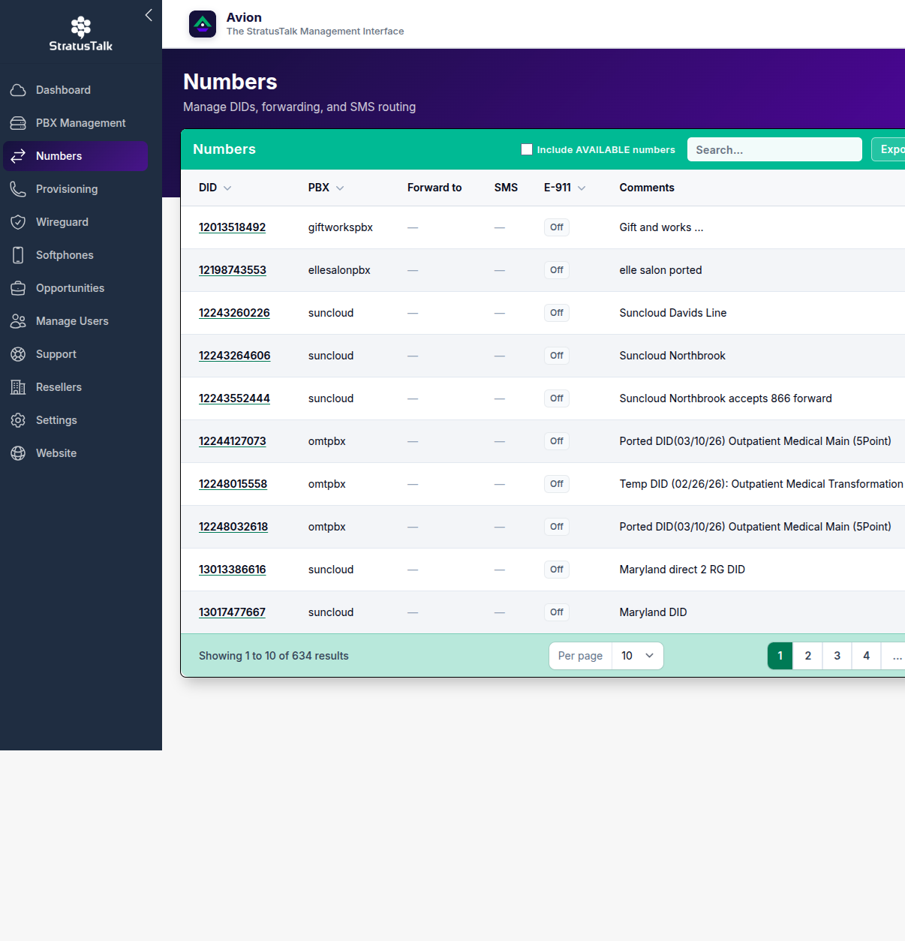905x941 pixels.
Task: Open the Resellers menu item
Action: pyautogui.click(x=75, y=387)
